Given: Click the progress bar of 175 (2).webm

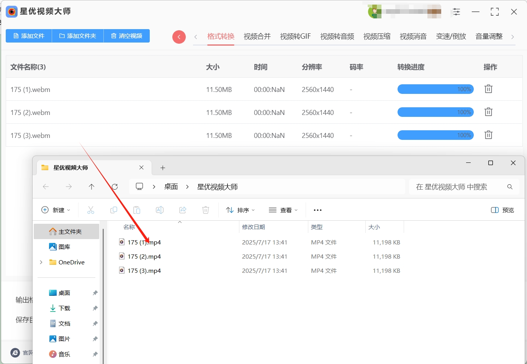Looking at the screenshot, I should pos(435,112).
